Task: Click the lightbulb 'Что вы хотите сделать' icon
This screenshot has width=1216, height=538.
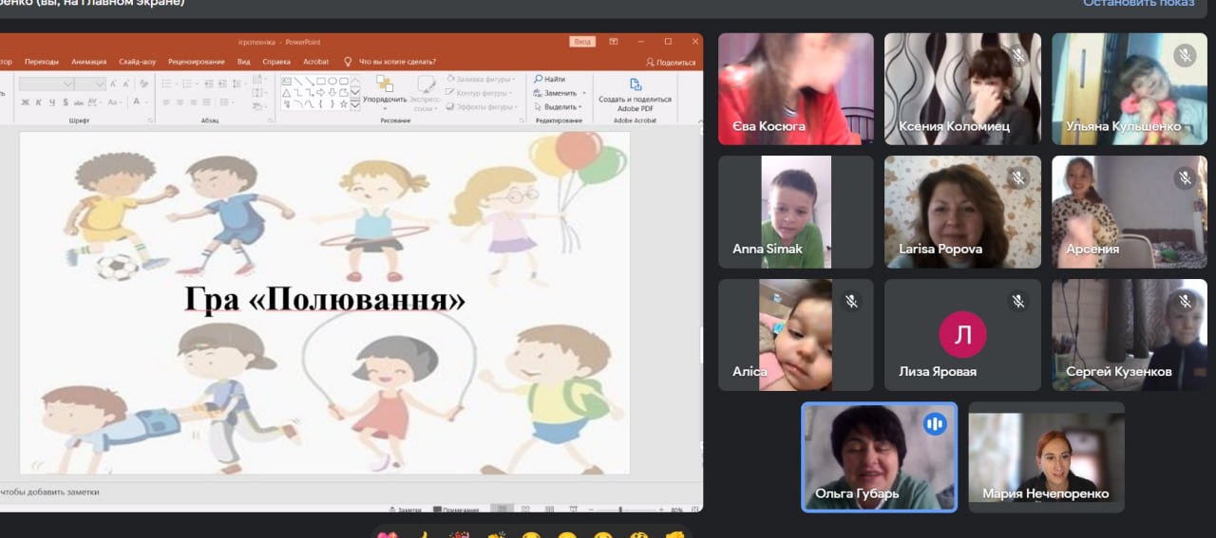Action: (x=348, y=62)
